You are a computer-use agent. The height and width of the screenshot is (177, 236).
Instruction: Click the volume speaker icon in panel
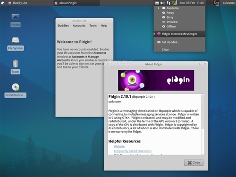click(162, 3)
